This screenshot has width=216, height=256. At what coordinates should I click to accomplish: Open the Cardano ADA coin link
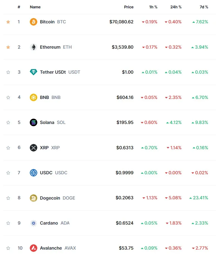coord(55,223)
